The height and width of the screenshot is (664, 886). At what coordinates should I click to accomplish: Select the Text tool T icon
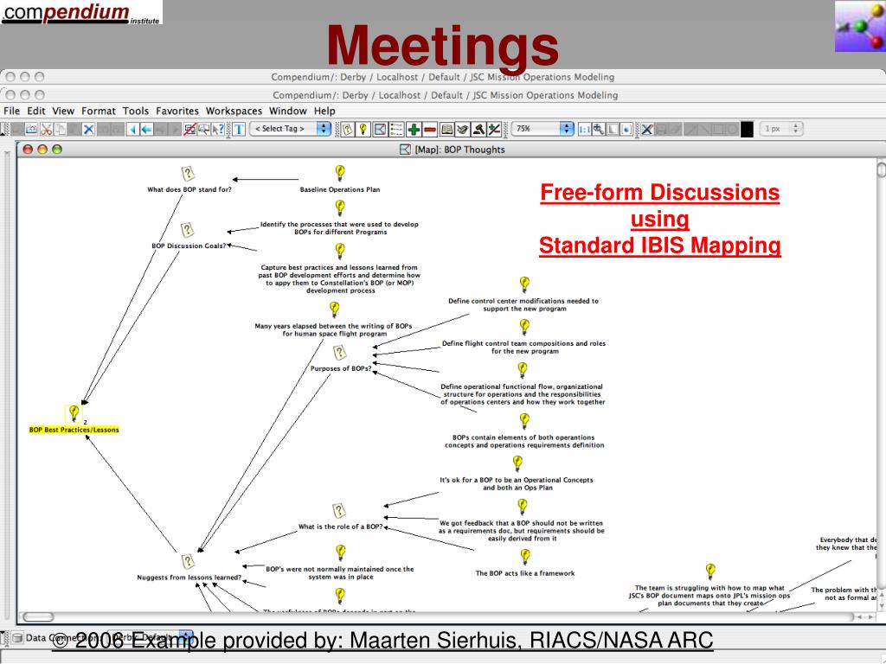239,130
